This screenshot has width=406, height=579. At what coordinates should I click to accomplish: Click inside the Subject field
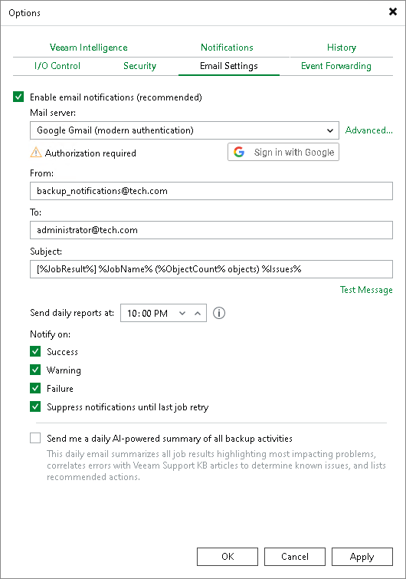211,269
